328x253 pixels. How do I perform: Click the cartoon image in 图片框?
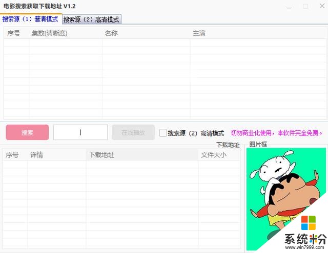286,199
